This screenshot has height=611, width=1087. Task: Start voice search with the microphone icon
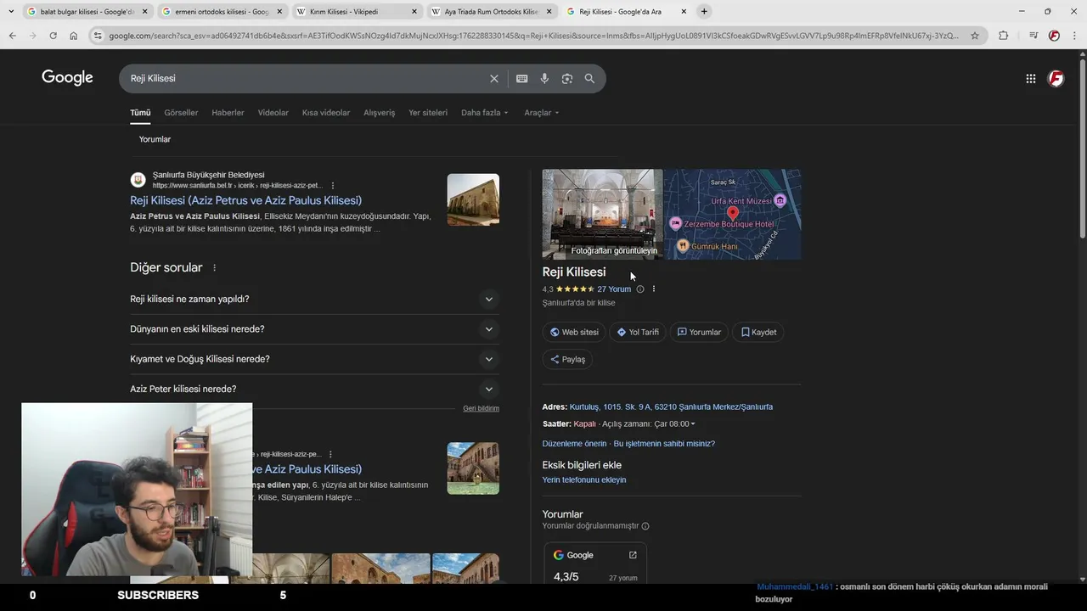544,78
